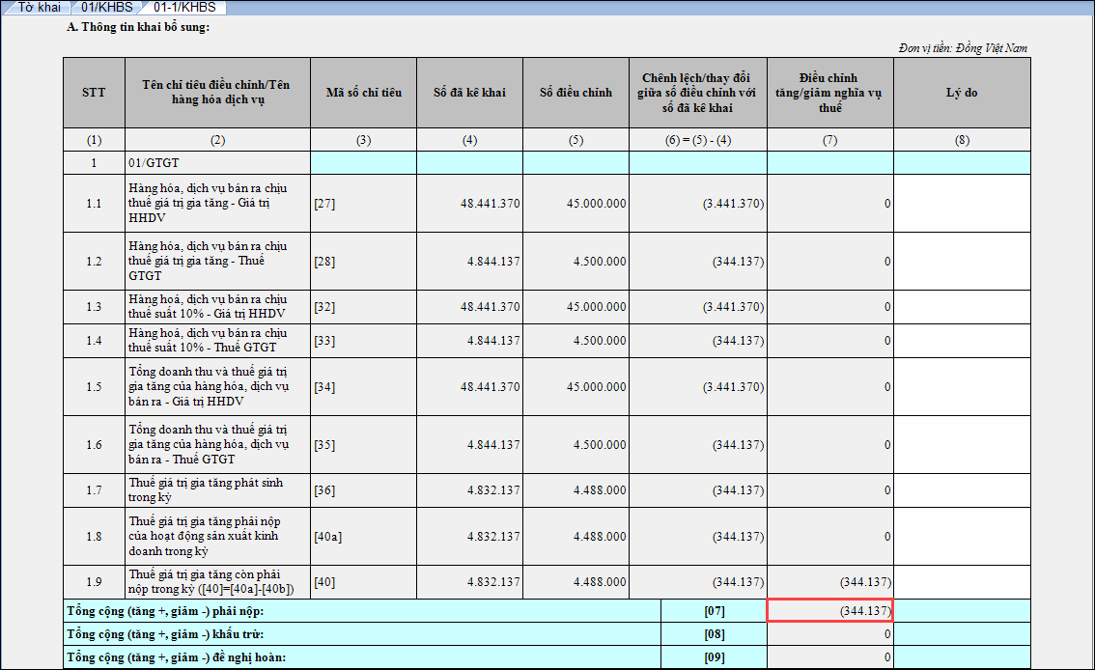Open the 01/KHBS tab

[x=107, y=8]
